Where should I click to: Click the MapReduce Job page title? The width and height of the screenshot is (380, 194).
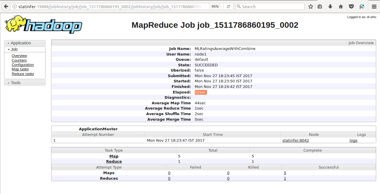pos(215,25)
